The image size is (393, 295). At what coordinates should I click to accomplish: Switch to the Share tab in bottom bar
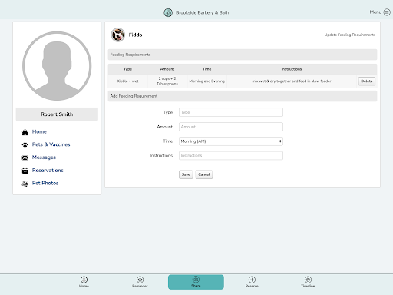click(196, 282)
